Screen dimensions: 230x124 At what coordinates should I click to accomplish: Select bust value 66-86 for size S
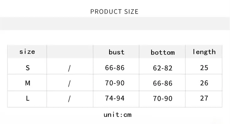click(x=115, y=68)
